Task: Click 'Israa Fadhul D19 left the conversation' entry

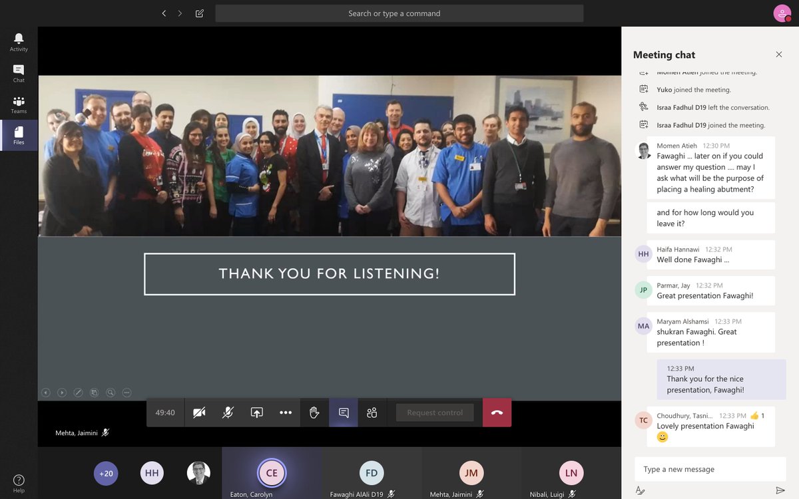Action: pos(713,107)
